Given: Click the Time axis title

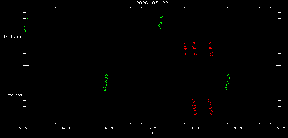Looking at the screenshot, I should point(152,133).
